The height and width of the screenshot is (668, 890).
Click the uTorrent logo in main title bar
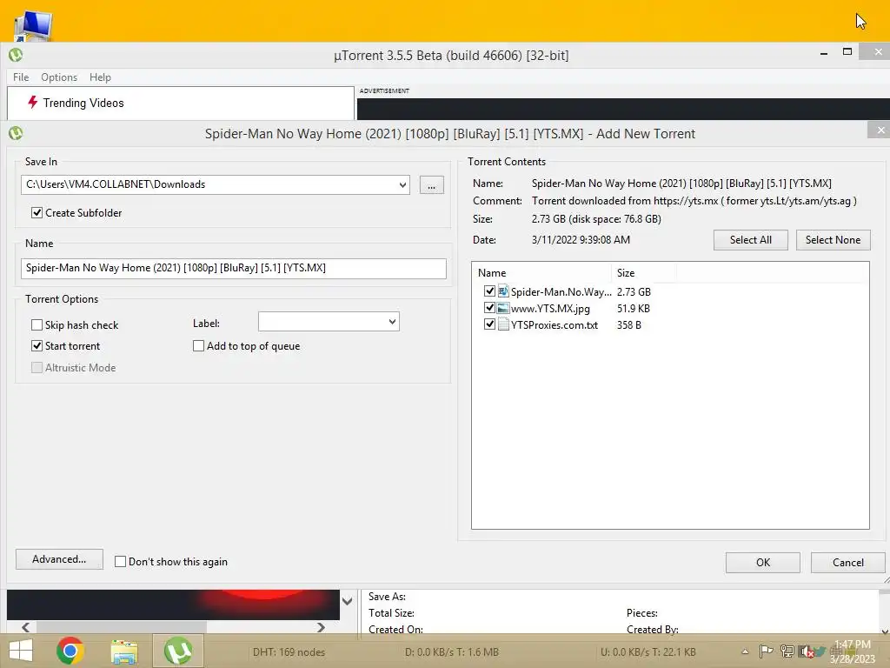coord(16,55)
